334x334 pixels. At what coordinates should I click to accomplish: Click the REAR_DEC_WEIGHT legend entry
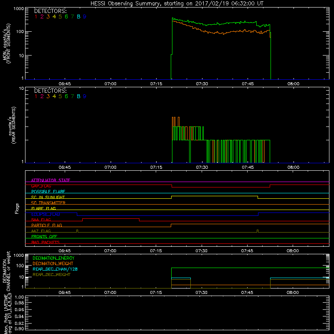pyautogui.click(x=51, y=275)
